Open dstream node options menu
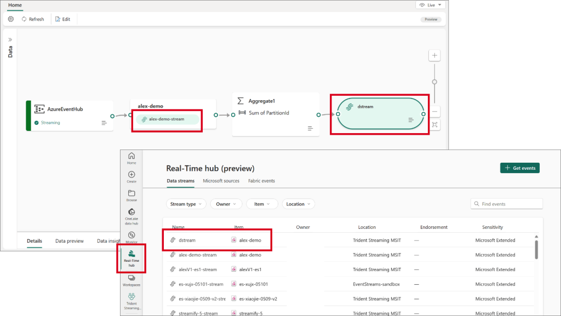Image resolution: width=561 pixels, height=316 pixels. 411,120
